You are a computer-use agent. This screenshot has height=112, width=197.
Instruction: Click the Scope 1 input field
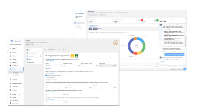pos(57,87)
